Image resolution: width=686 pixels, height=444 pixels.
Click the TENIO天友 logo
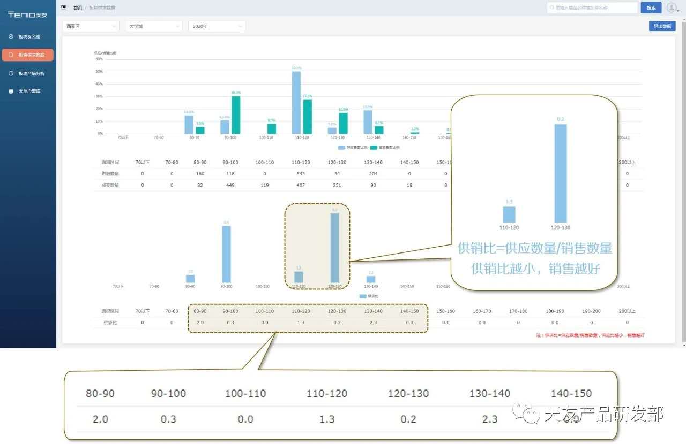(28, 14)
